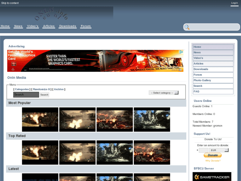The image size is (241, 181).
Task: Select Articles in the sidebar menu
Action: pos(213,64)
